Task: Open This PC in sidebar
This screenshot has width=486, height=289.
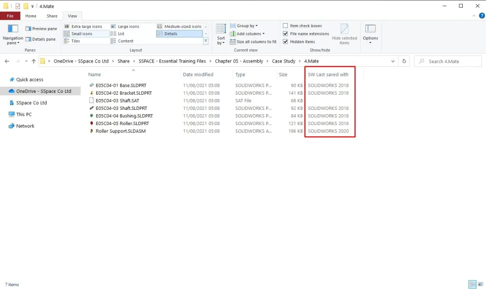Action: tap(20, 114)
